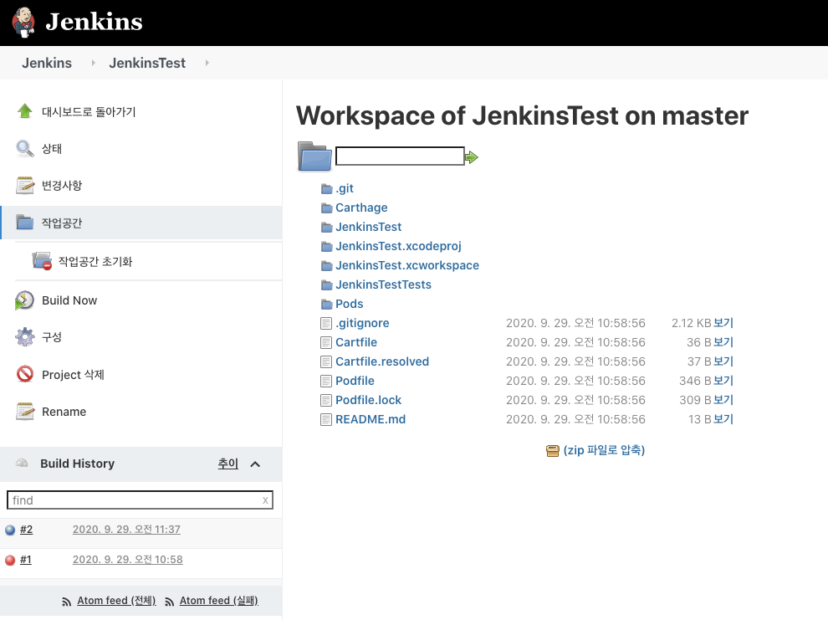
Task: Click the large workspace folder icon
Action: [314, 156]
